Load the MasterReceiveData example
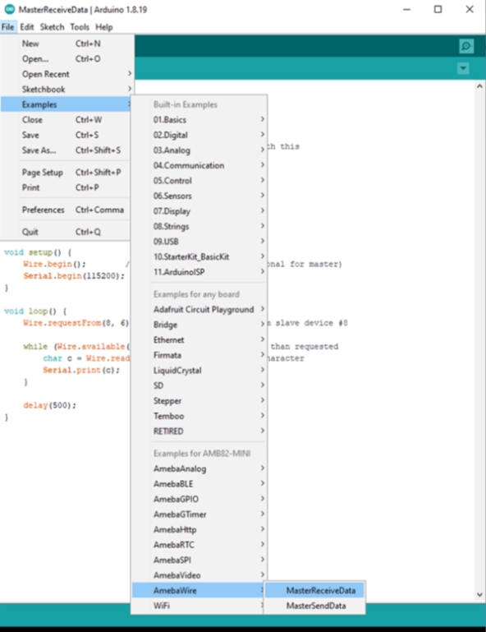Viewport: 486px width, 632px height. coord(314,590)
